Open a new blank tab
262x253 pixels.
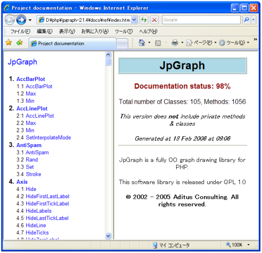point(122,44)
